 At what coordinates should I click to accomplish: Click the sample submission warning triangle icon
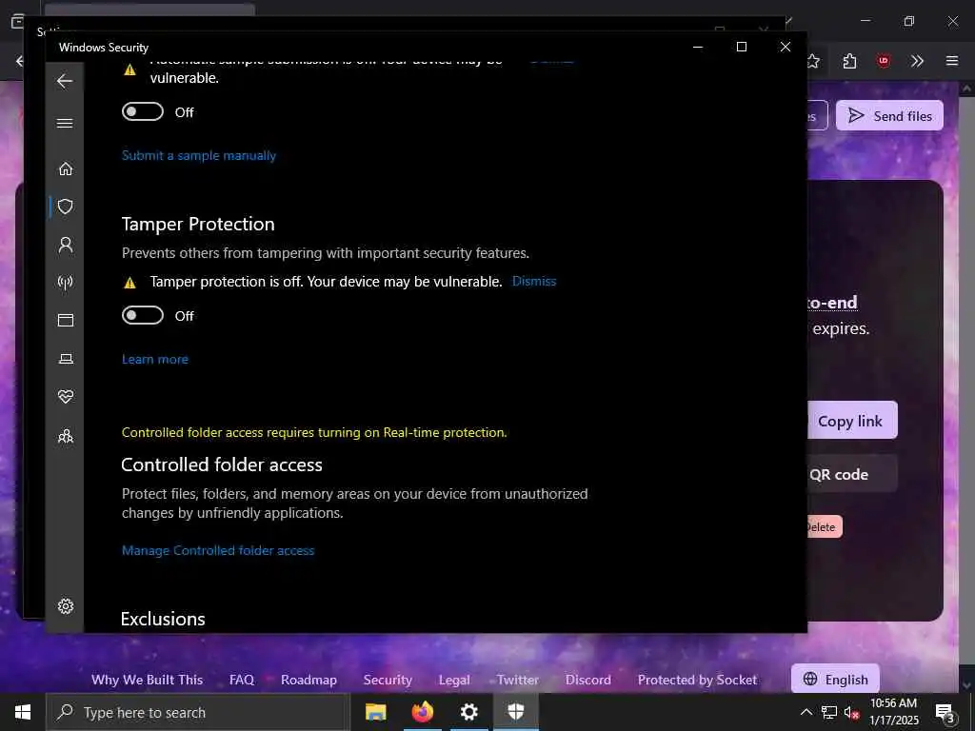[x=129, y=69]
